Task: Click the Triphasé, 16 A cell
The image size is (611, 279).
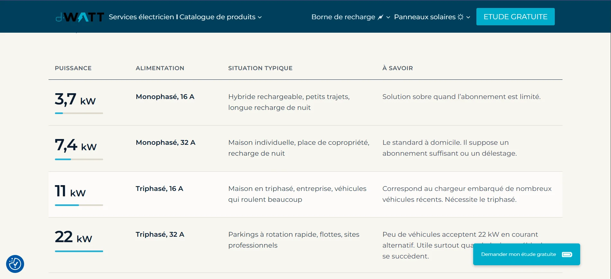Action: pos(159,189)
